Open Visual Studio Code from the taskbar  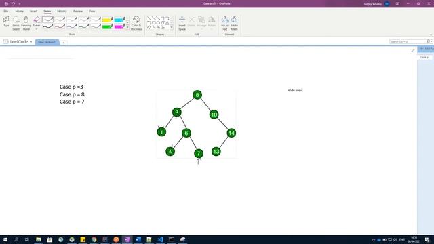[160, 239]
